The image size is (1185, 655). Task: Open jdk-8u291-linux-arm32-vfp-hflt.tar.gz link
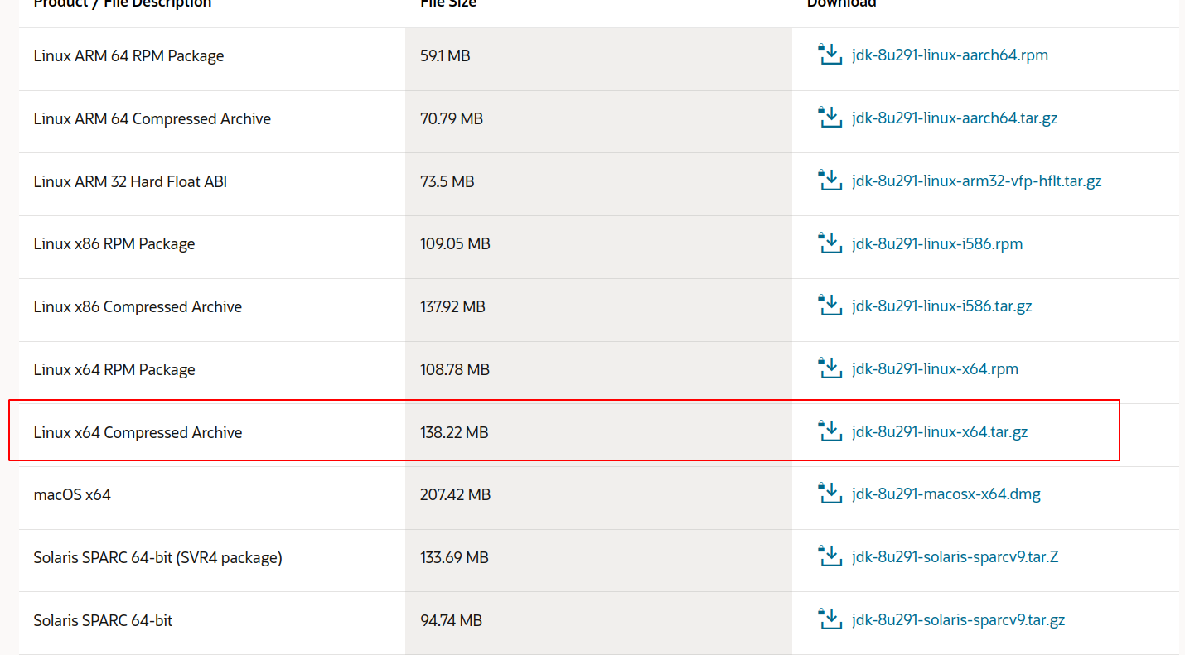976,181
